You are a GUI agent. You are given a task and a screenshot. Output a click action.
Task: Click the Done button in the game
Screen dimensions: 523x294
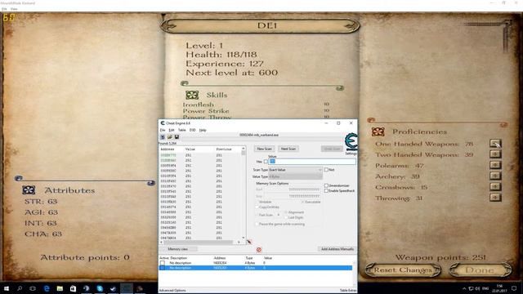480,270
